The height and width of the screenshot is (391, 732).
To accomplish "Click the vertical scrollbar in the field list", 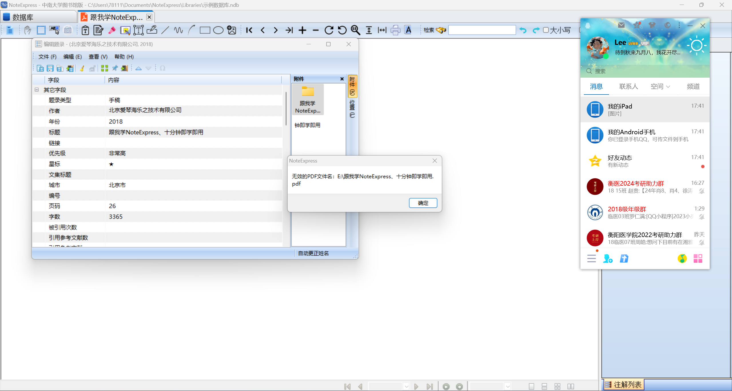I will pos(286,109).
